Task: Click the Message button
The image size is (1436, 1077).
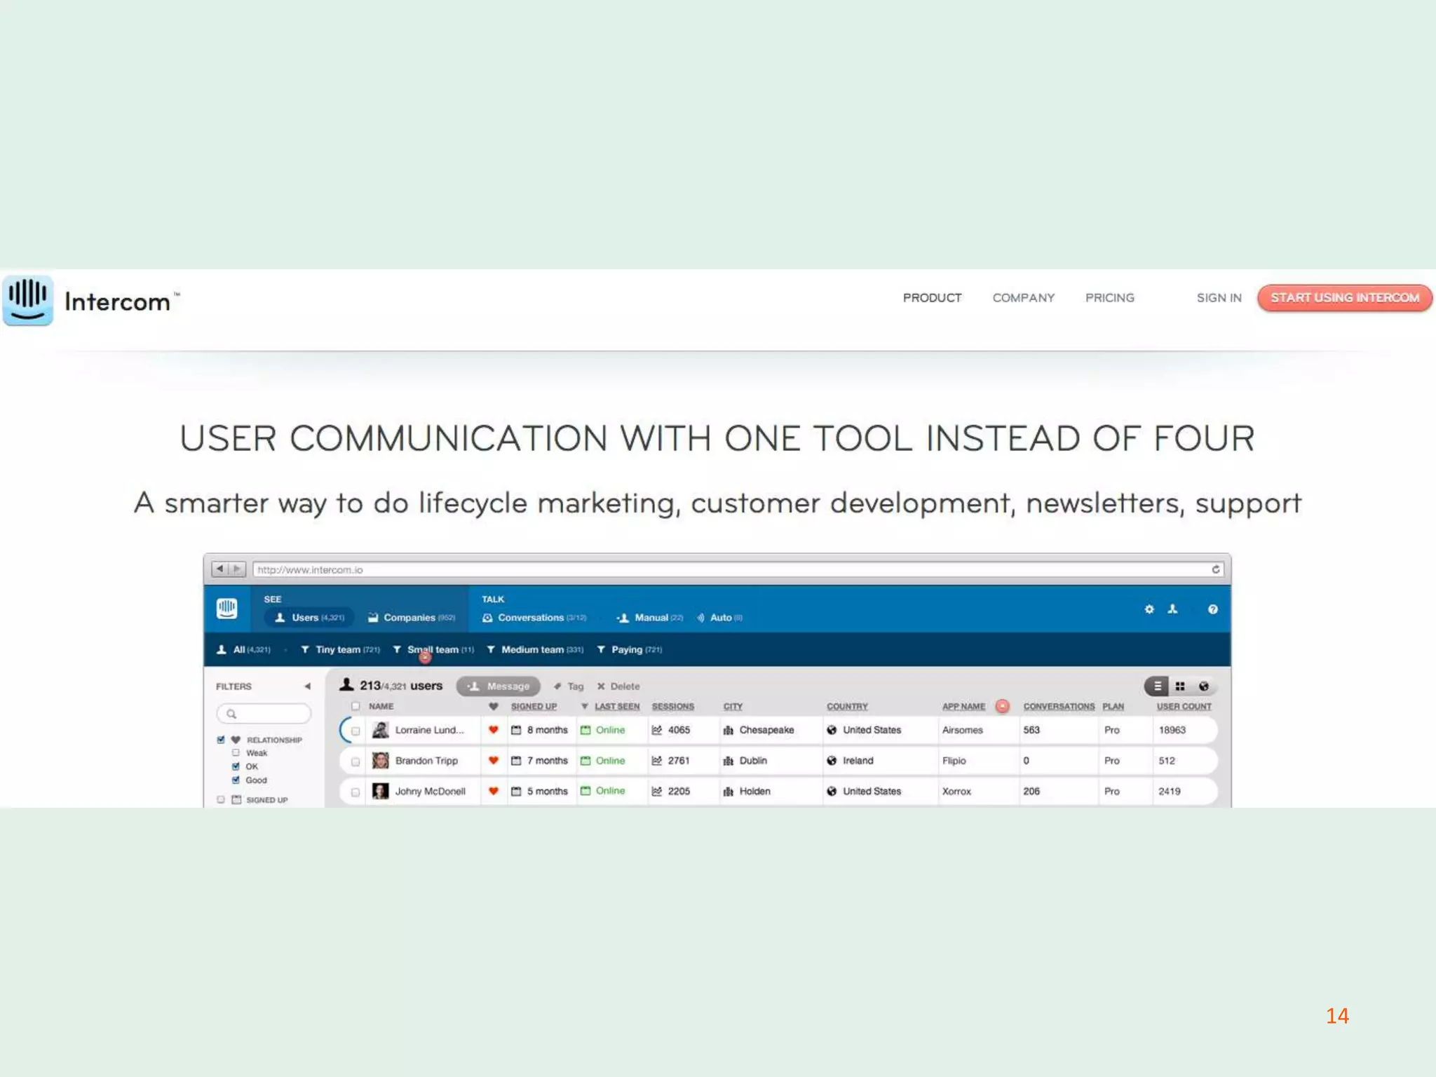Action: tap(499, 686)
